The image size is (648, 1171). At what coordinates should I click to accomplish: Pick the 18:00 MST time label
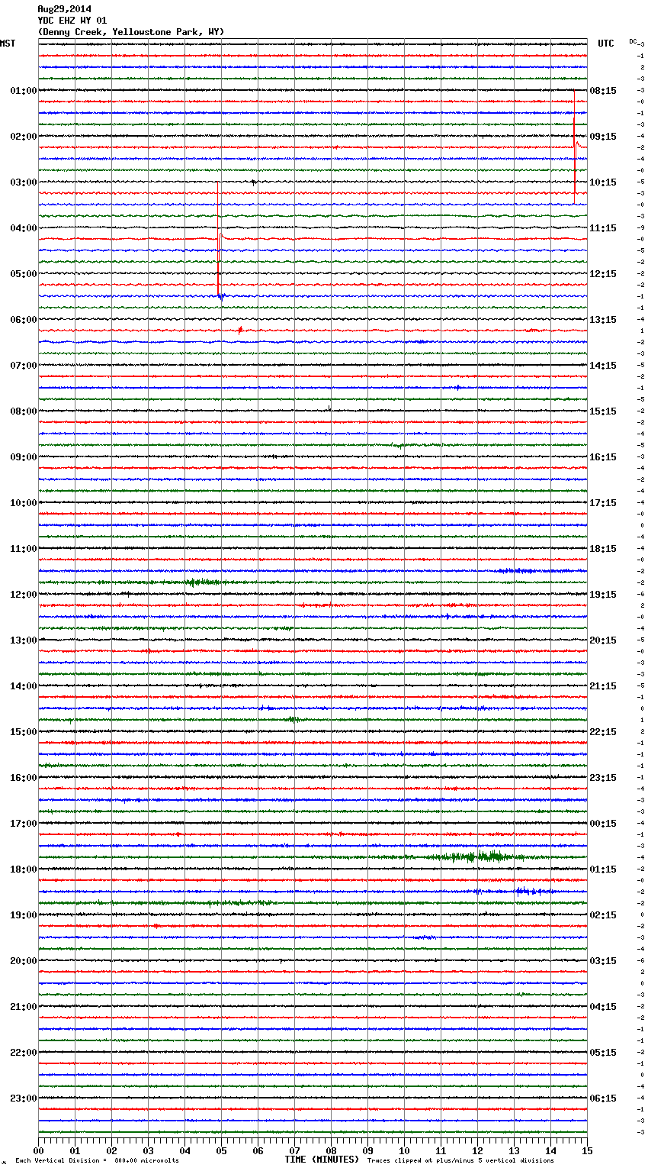(x=23, y=869)
